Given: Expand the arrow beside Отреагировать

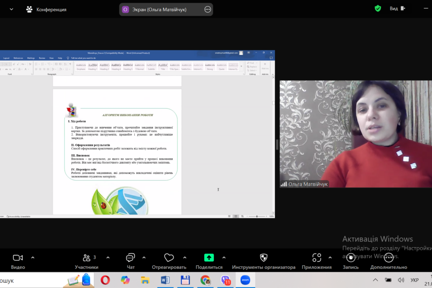Looking at the screenshot, I should tap(185, 258).
